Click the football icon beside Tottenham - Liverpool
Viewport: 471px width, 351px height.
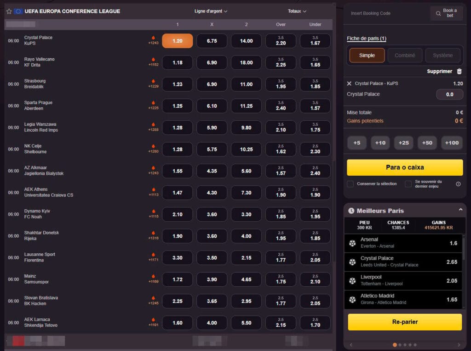pos(352,281)
